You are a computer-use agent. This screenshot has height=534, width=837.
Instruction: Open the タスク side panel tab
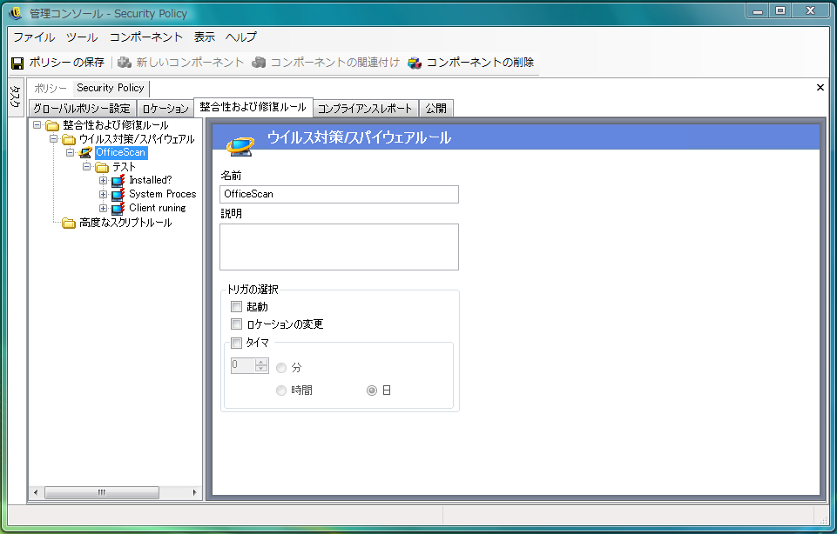(16, 97)
